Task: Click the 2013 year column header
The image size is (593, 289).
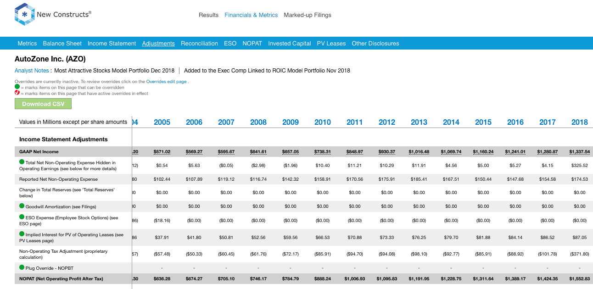Action: click(419, 122)
